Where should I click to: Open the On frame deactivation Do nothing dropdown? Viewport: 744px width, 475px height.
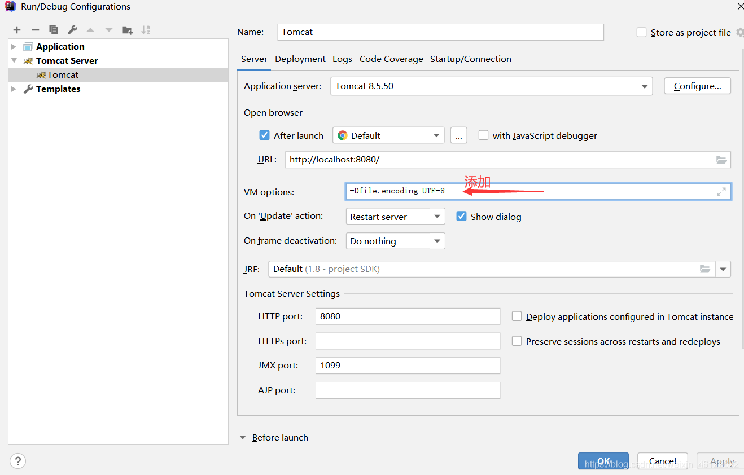coord(395,241)
